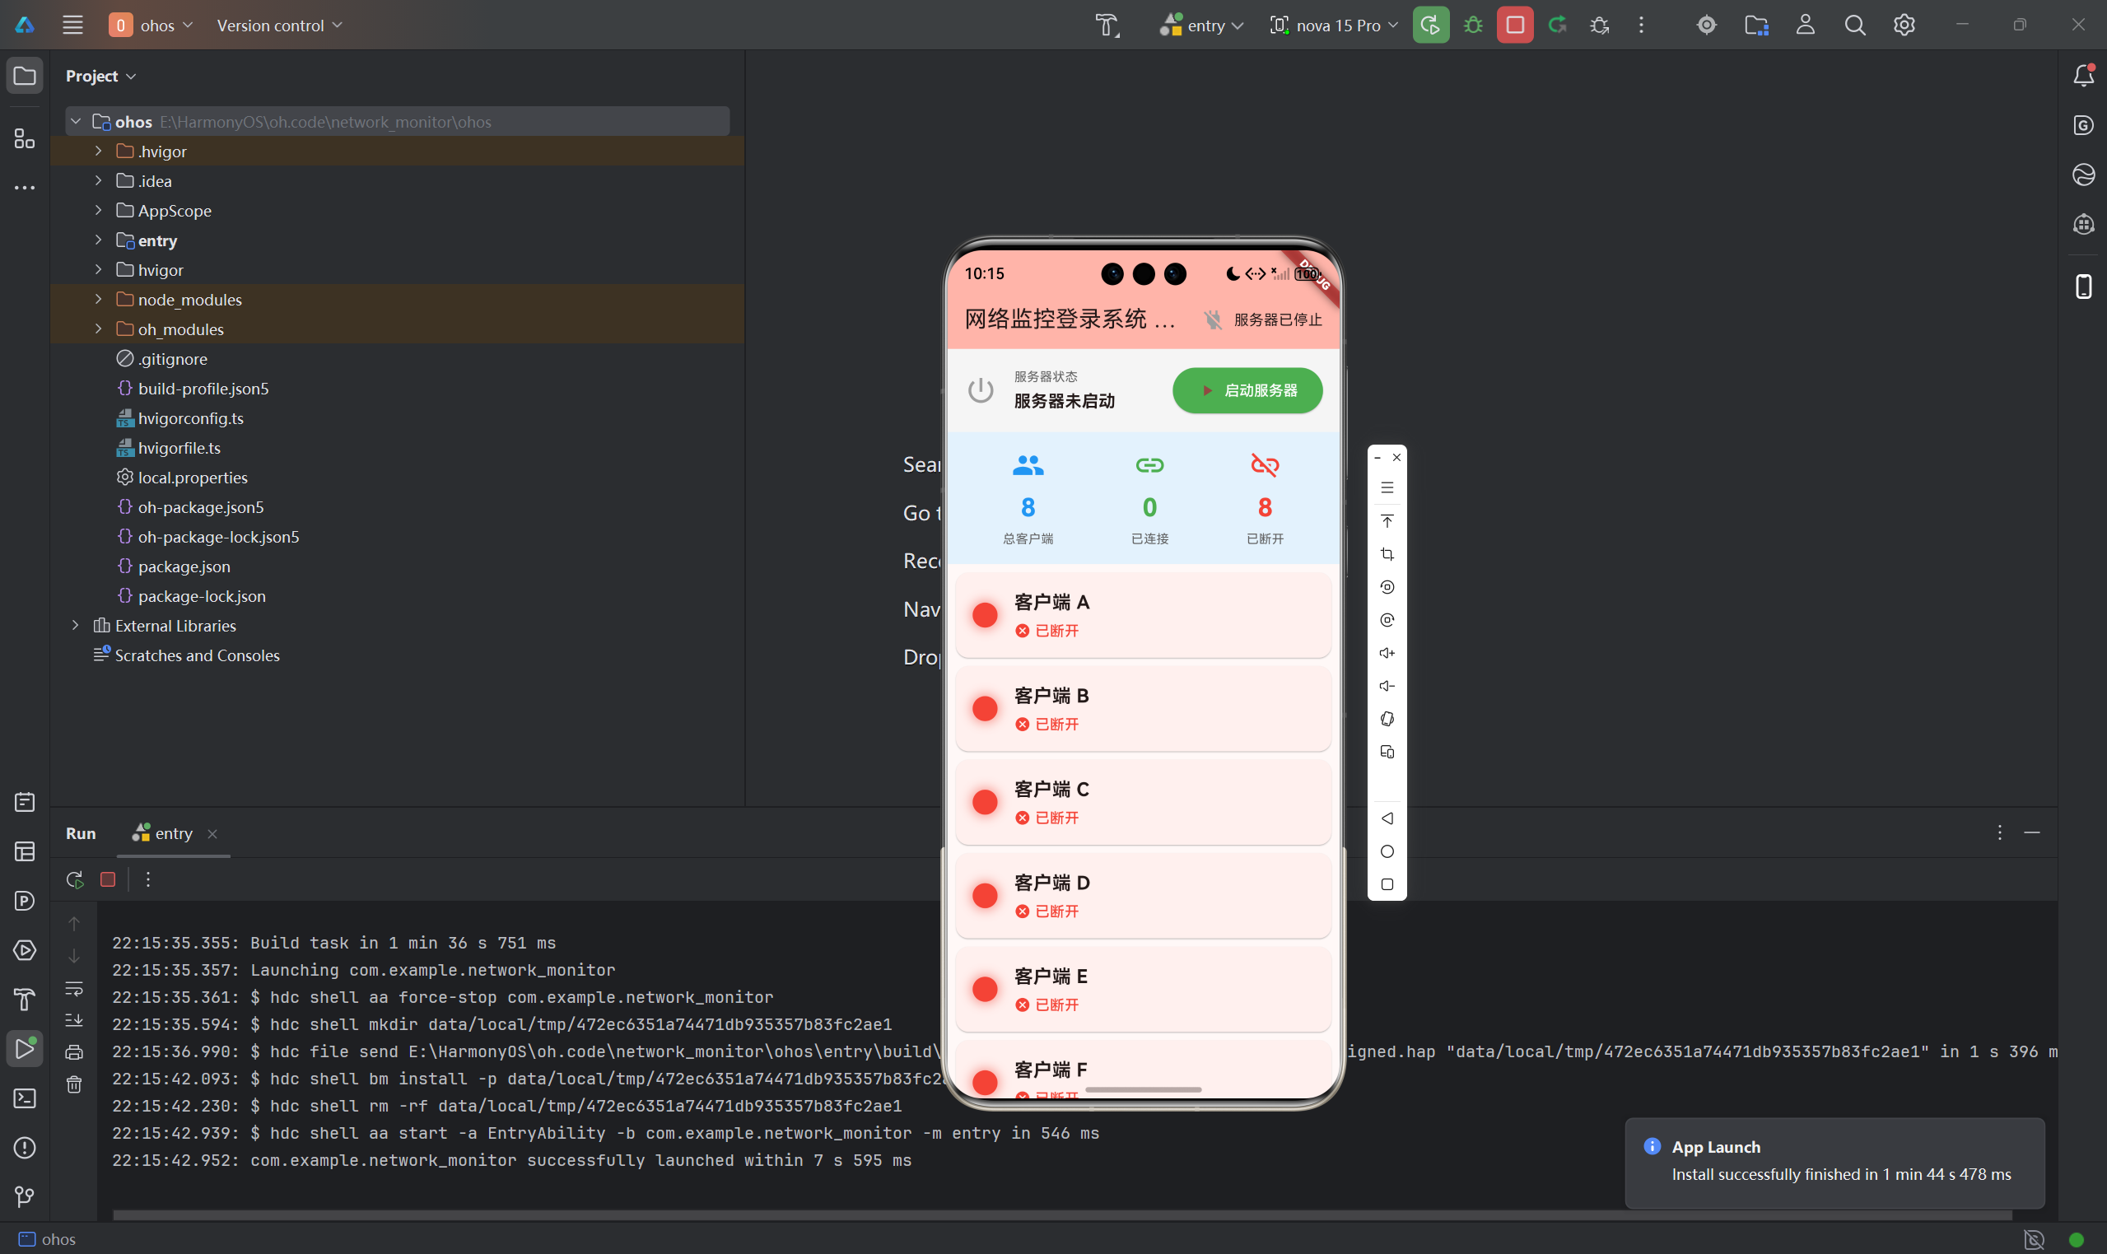The height and width of the screenshot is (1254, 2107).
Task: Open the nova 15 Pro device dropdown
Action: coord(1335,26)
